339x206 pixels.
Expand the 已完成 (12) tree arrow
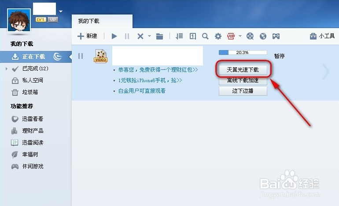click(x=7, y=69)
